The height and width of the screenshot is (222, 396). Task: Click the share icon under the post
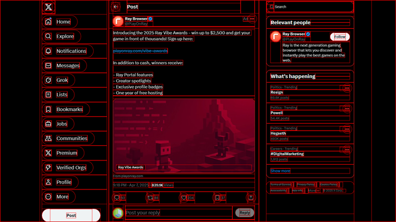coord(250,198)
